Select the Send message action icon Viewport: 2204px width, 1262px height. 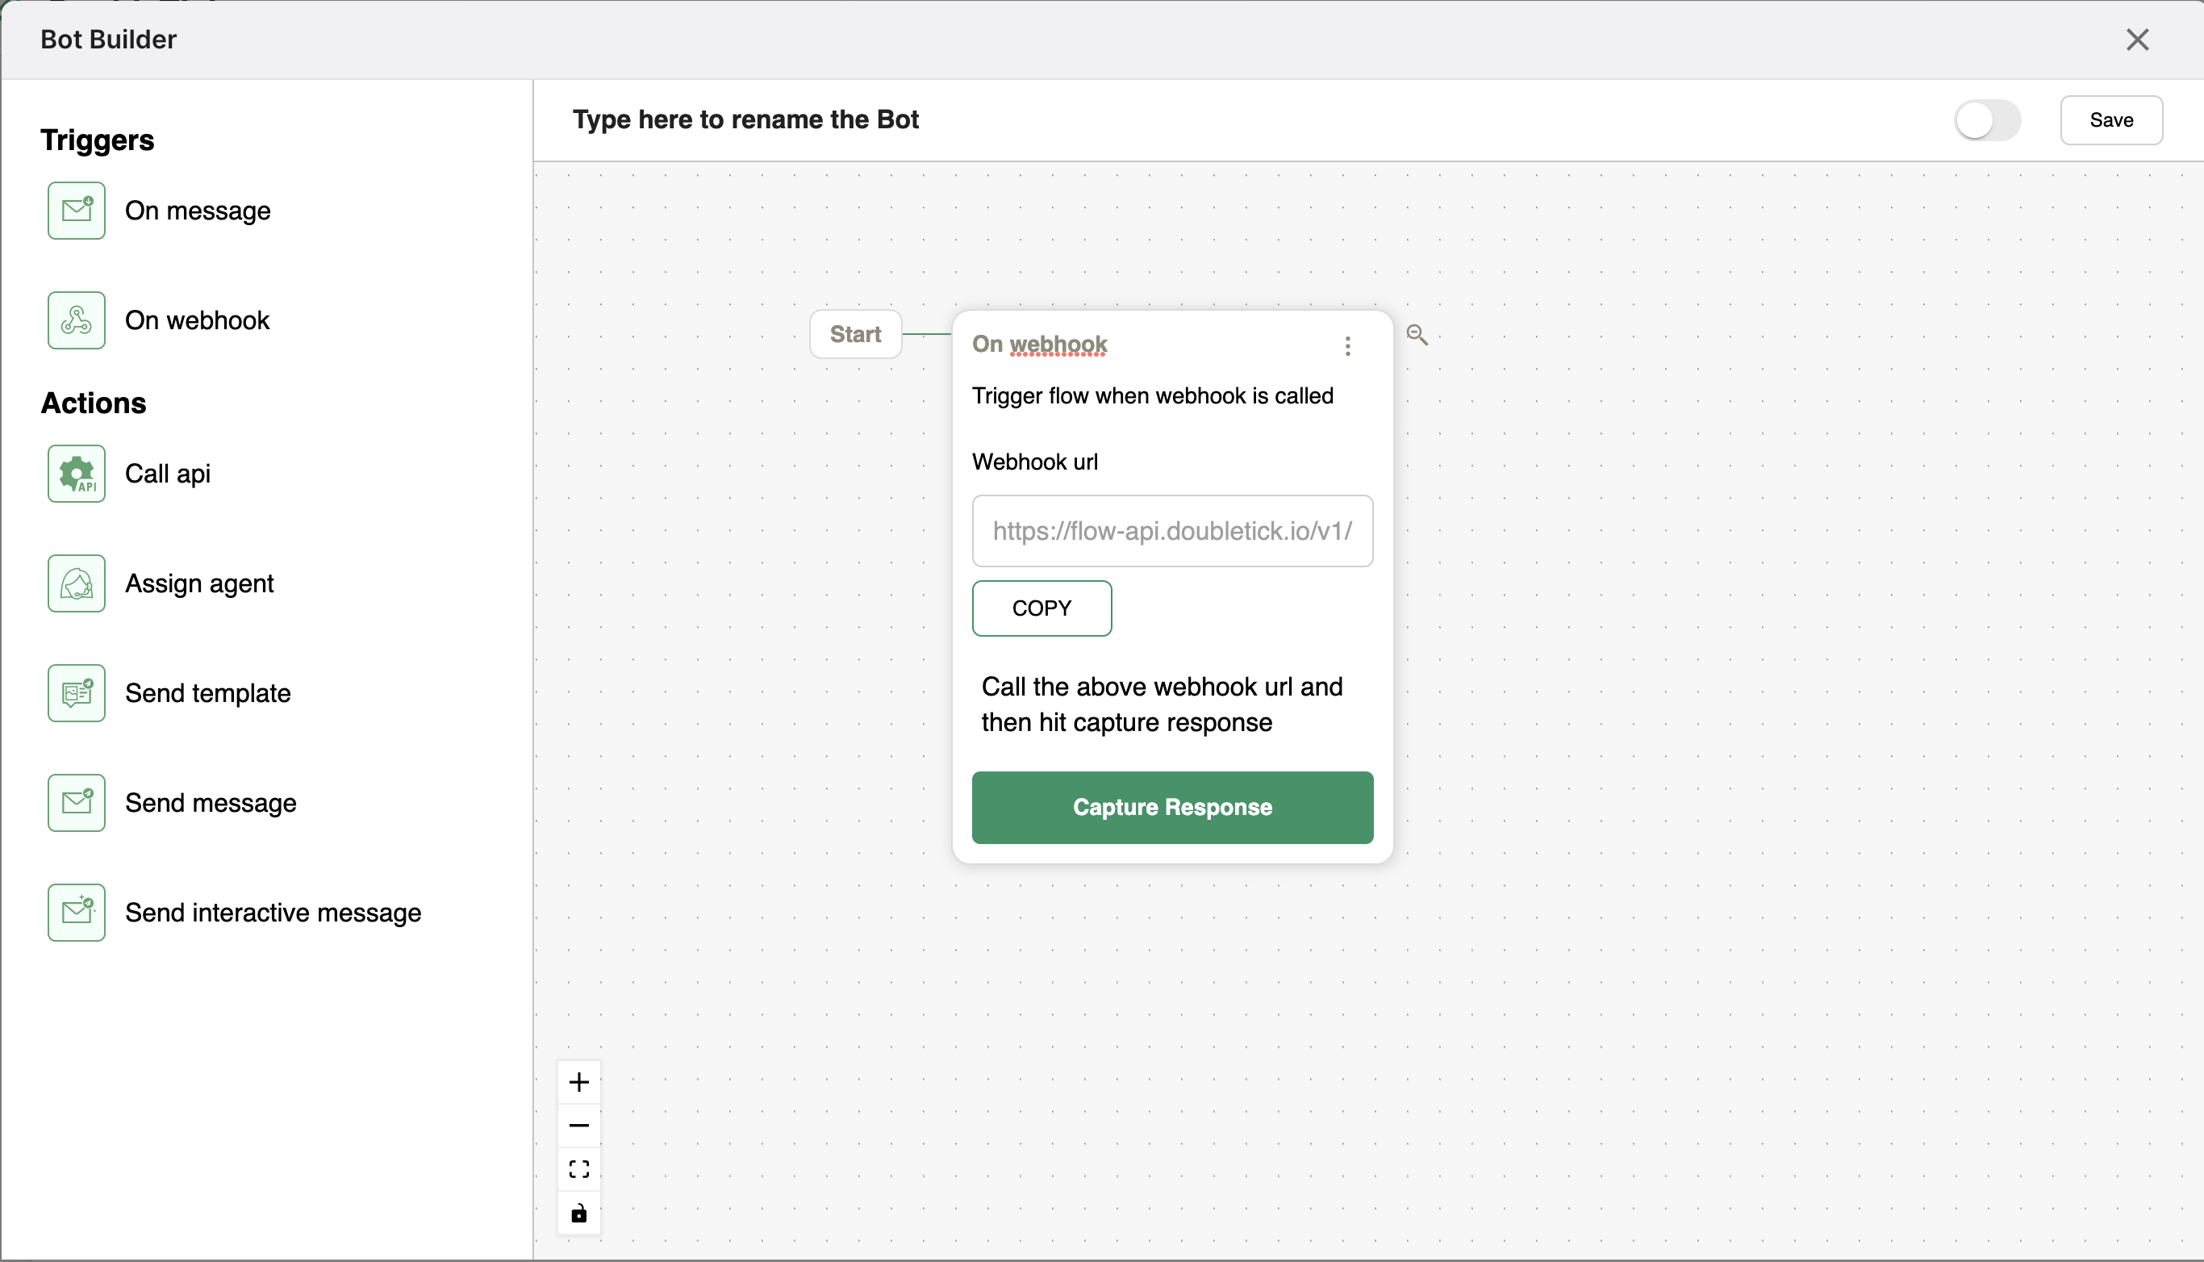click(77, 802)
